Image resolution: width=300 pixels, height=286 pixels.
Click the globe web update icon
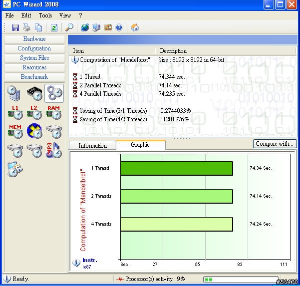point(85,27)
